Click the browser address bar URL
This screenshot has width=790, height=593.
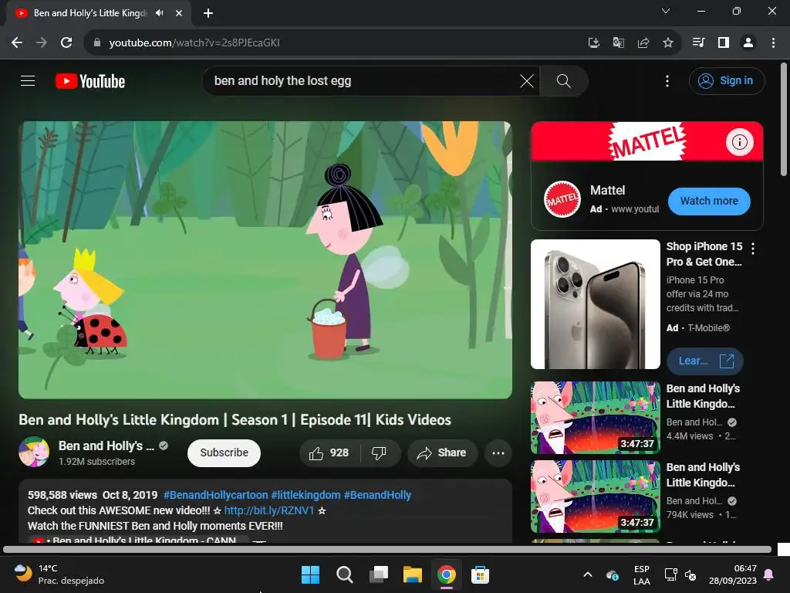[194, 43]
